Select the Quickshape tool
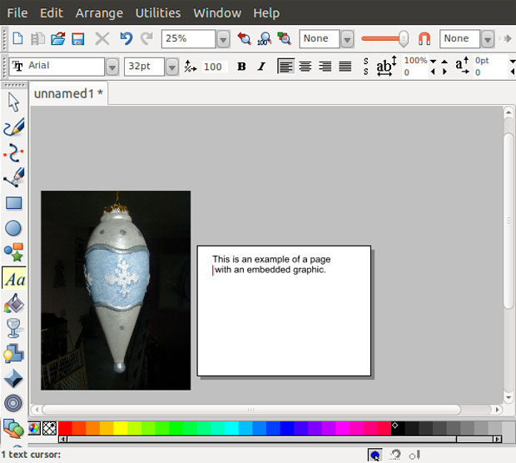The image size is (516, 463). pos(13,252)
